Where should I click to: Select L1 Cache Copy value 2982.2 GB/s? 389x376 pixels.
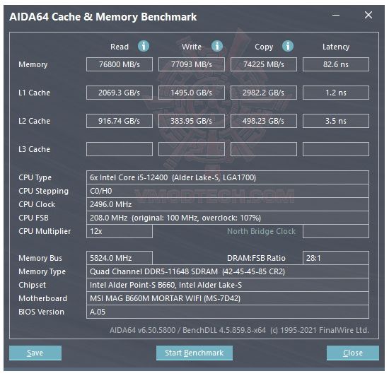264,93
